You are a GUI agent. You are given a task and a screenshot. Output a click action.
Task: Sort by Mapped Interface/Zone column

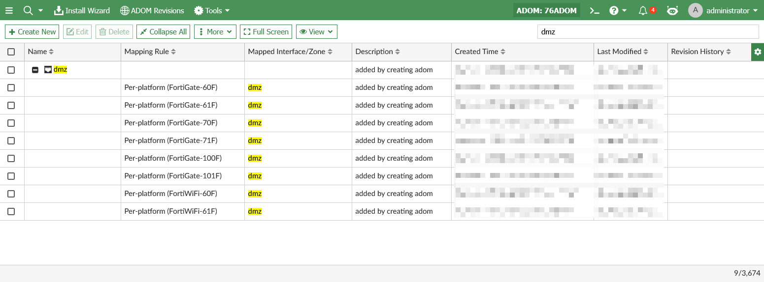click(290, 52)
